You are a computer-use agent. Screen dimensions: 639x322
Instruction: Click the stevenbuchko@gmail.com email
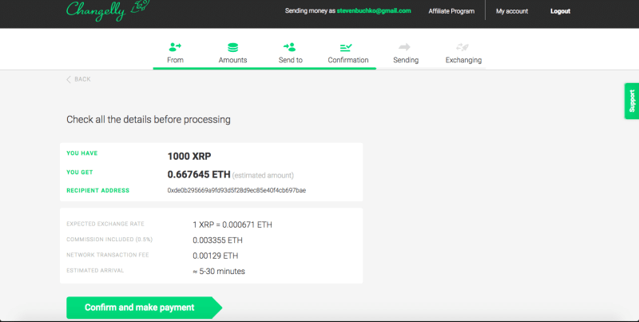[x=374, y=10]
